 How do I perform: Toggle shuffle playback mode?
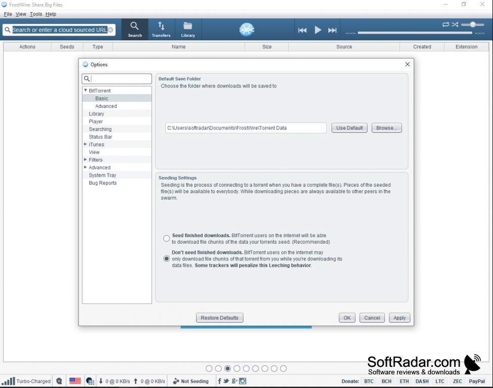(x=455, y=24)
